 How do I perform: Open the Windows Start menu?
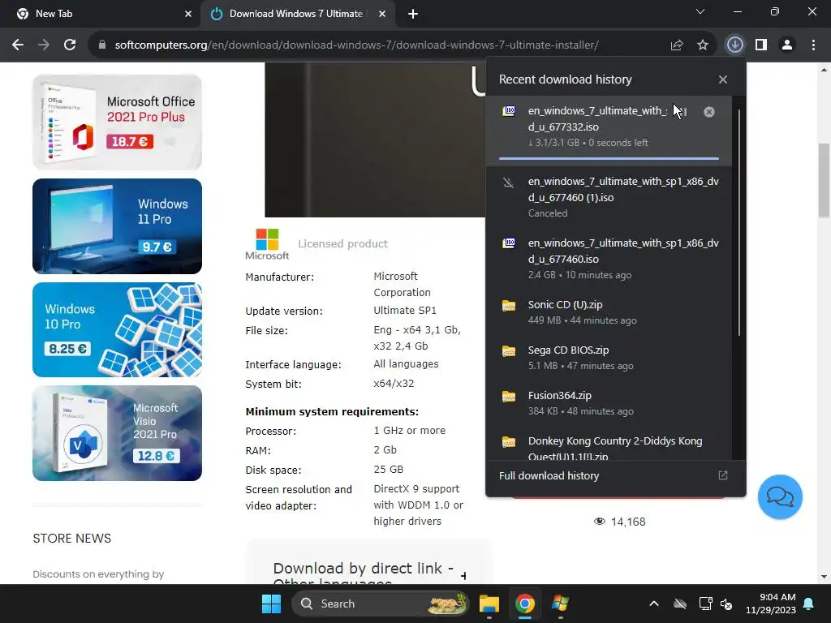pos(271,604)
